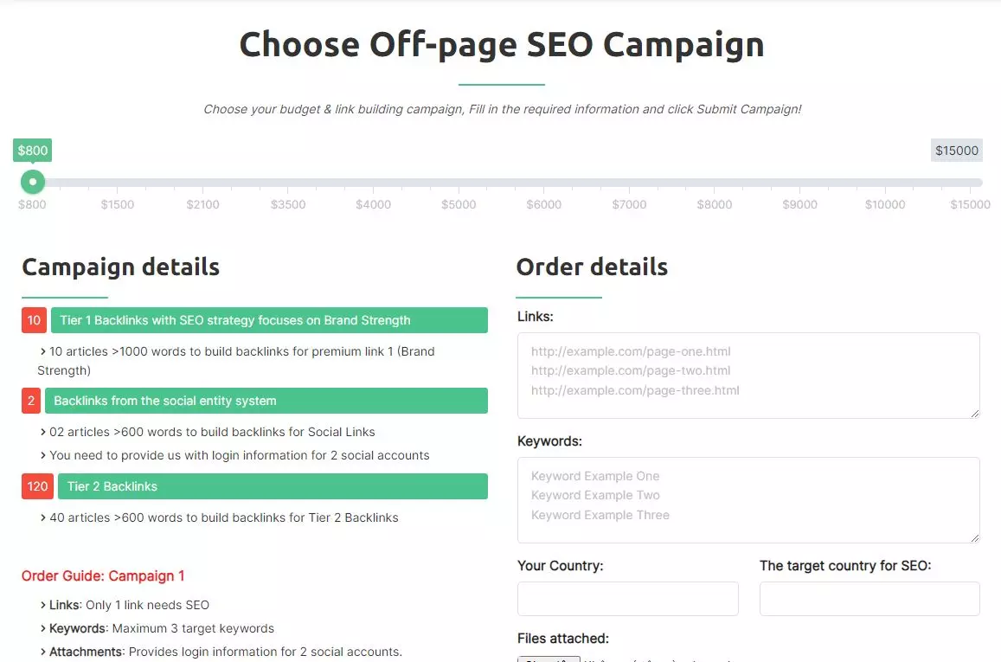Click the red "10" badge beside Tier 1 Backlinks
The width and height of the screenshot is (1001, 662).
coord(33,320)
